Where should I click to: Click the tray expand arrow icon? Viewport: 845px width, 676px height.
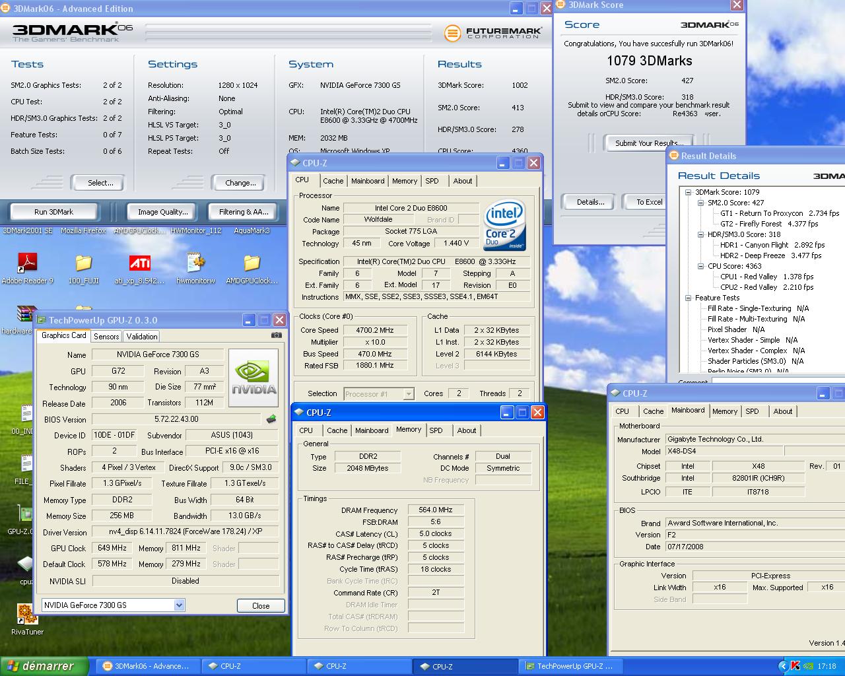tap(783, 666)
